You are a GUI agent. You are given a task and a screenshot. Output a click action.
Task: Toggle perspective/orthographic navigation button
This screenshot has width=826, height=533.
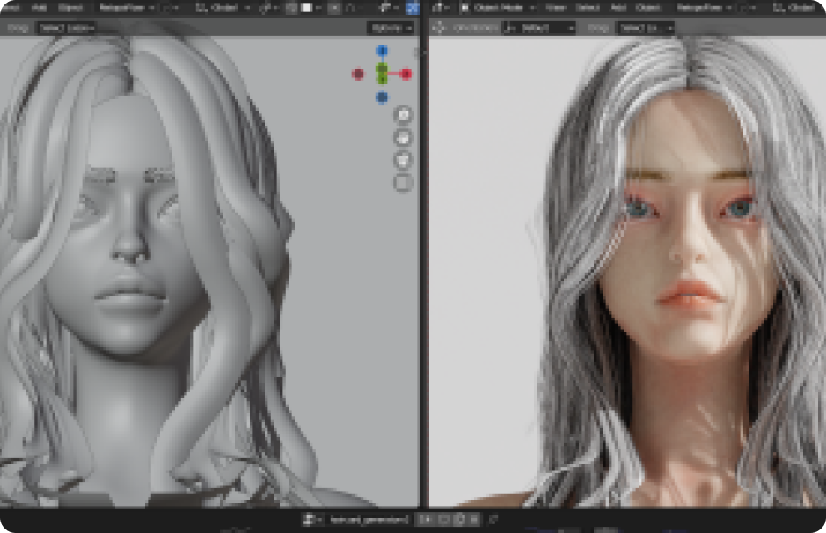click(x=403, y=183)
